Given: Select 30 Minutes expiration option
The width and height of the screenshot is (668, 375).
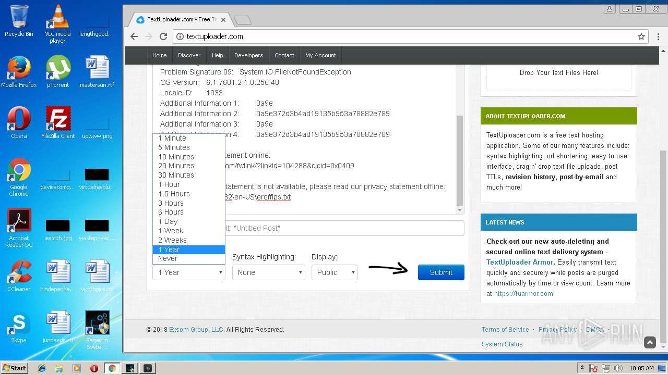Looking at the screenshot, I should (x=189, y=175).
